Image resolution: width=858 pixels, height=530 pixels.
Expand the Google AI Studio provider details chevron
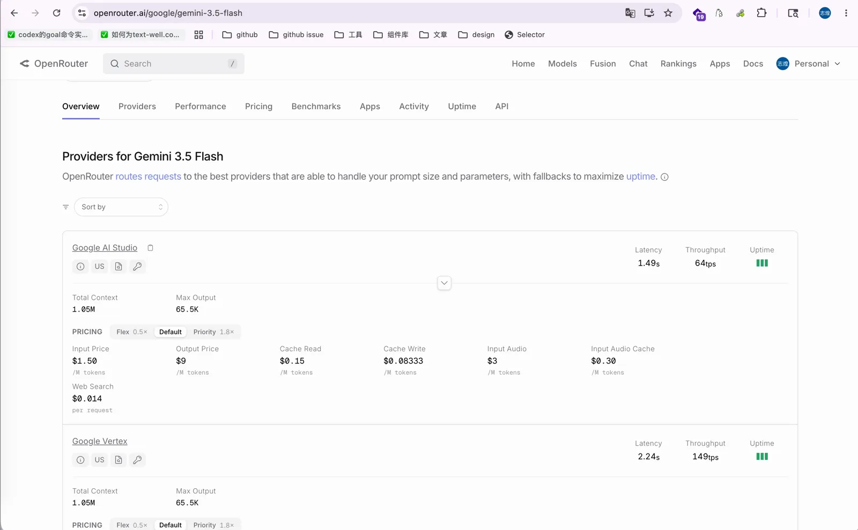[x=444, y=283]
